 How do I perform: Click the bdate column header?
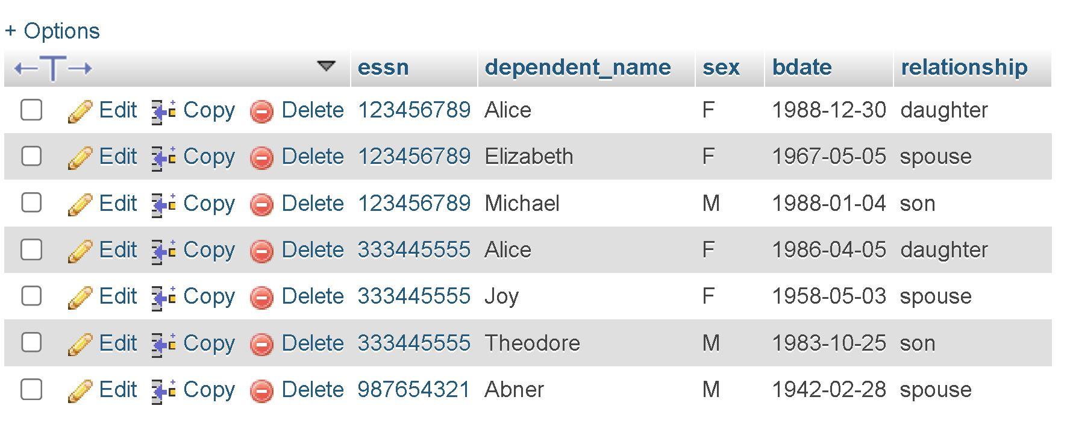[x=801, y=67]
